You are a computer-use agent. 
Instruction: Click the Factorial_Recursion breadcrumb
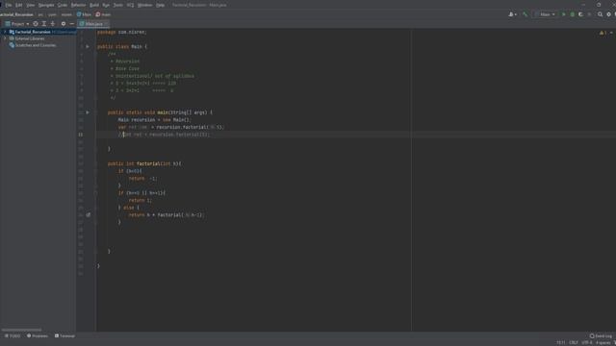pyautogui.click(x=16, y=14)
